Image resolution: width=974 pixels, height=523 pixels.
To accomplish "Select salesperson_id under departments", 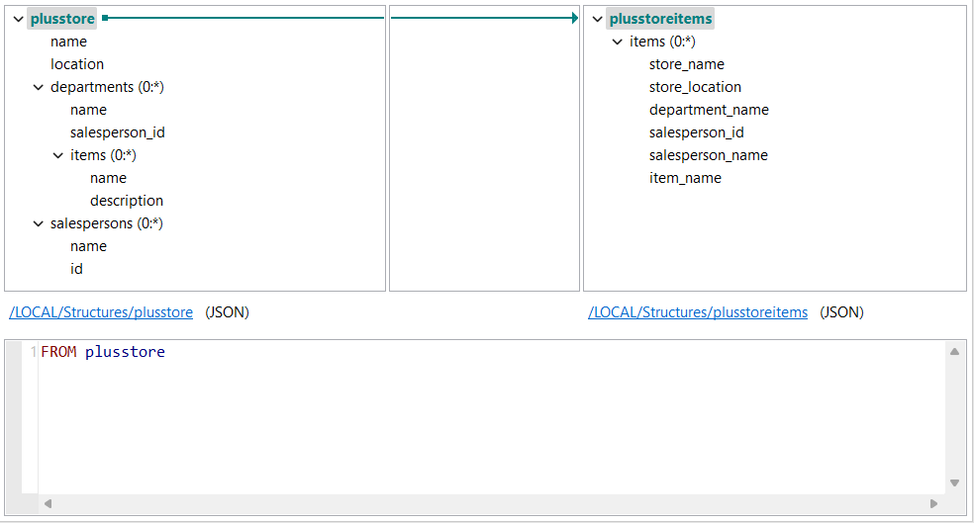I will [110, 132].
